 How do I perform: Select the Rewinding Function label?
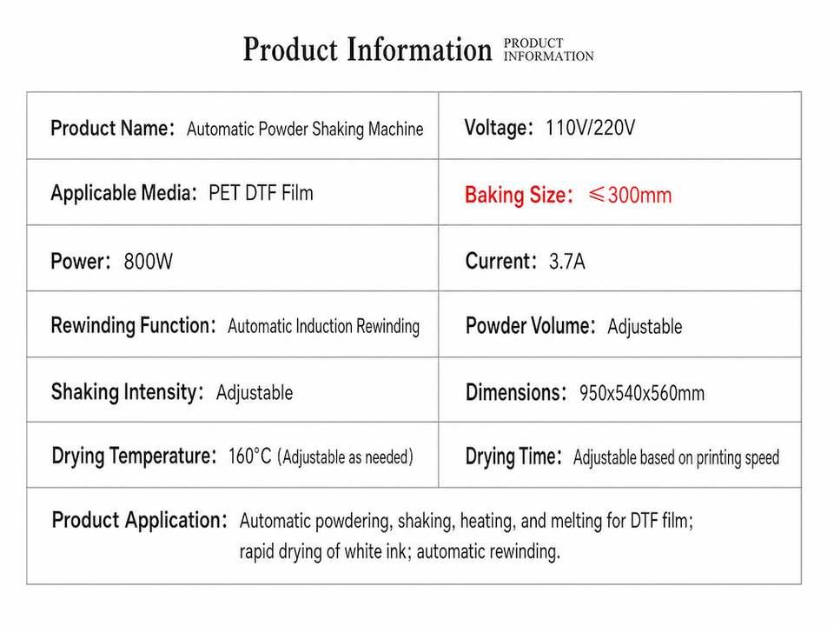(x=134, y=325)
